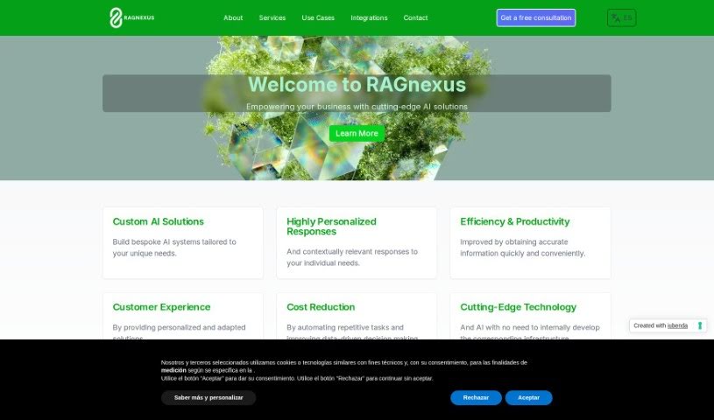Reject cookies with the Rechazar button
Screen dimensions: 714x420
pyautogui.click(x=476, y=398)
